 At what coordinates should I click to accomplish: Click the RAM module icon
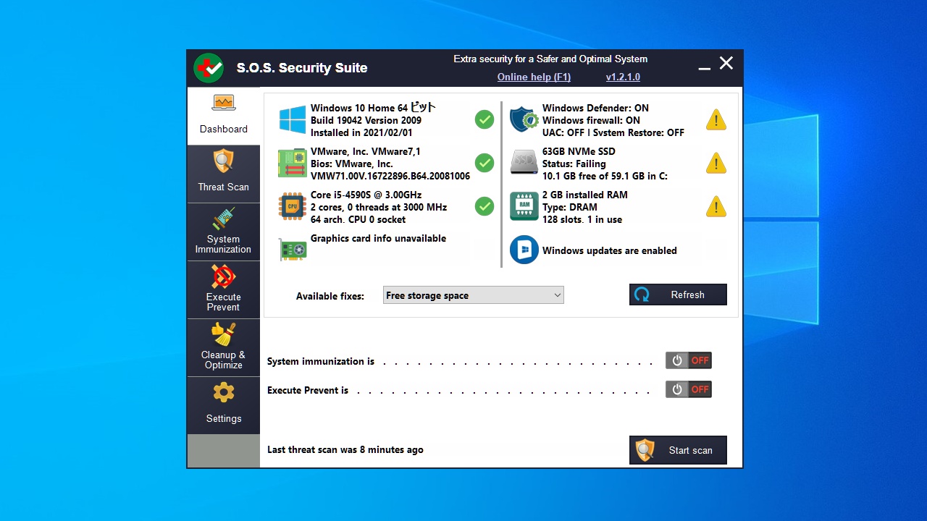click(x=524, y=206)
